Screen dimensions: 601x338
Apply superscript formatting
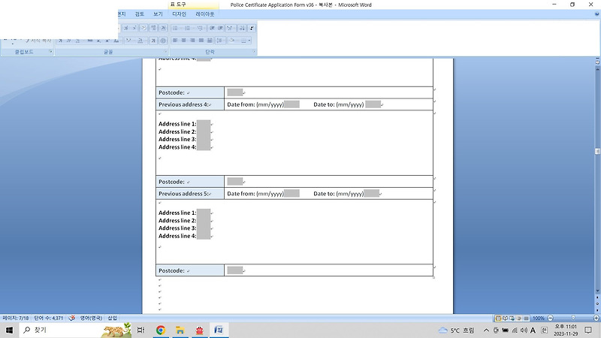pyautogui.click(x=107, y=41)
